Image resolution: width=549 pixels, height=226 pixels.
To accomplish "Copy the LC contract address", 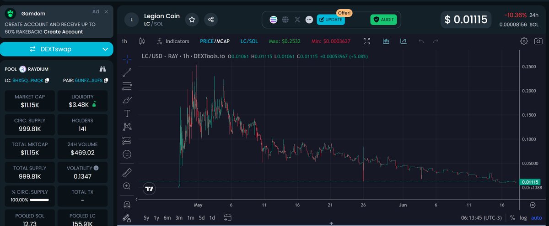I will [47, 81].
